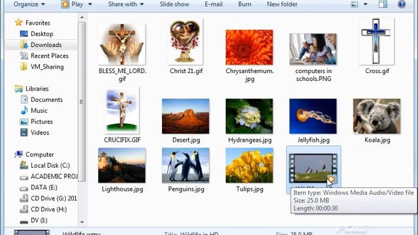The width and height of the screenshot is (418, 235).
Task: Click the Desktop icon in Favorites
Action: [x=24, y=33]
